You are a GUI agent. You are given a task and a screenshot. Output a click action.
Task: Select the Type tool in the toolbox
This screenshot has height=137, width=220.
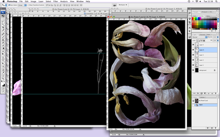[3, 61]
